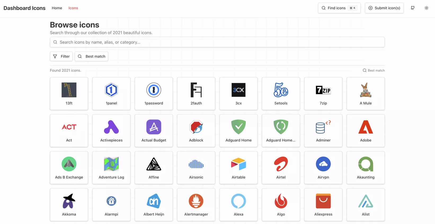Open the 13ft ladder icon card
The height and width of the screenshot is (224, 435).
click(69, 94)
